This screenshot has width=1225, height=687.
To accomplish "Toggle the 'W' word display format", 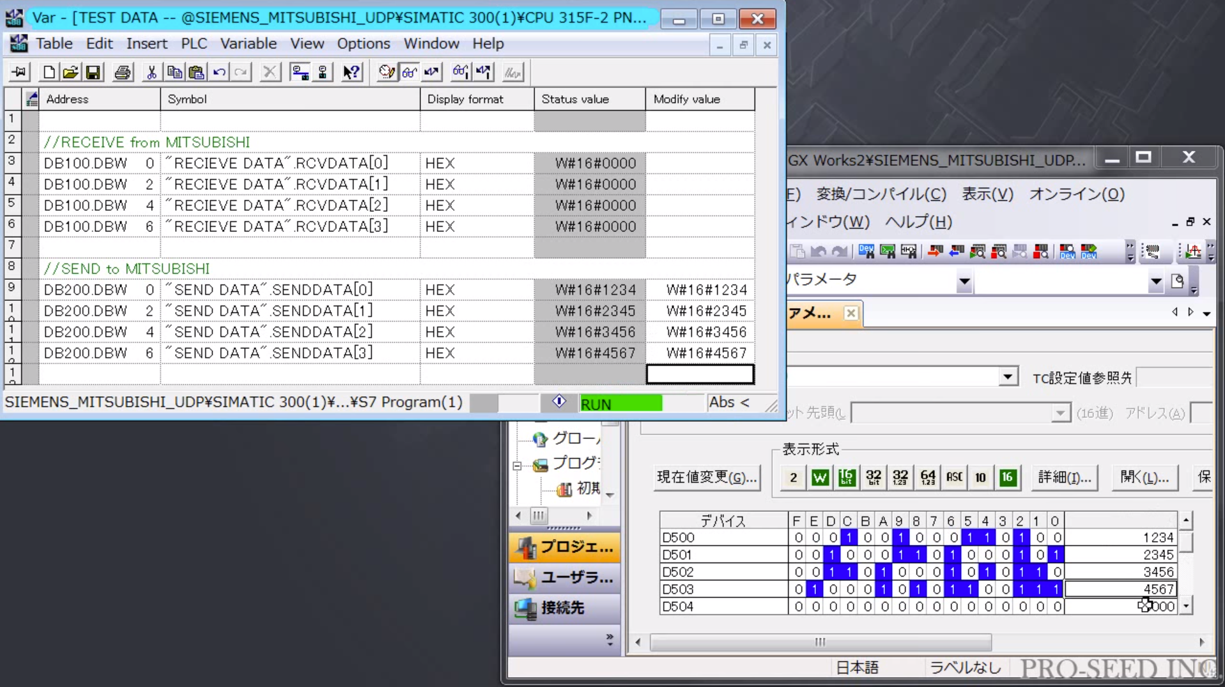I will tap(820, 477).
